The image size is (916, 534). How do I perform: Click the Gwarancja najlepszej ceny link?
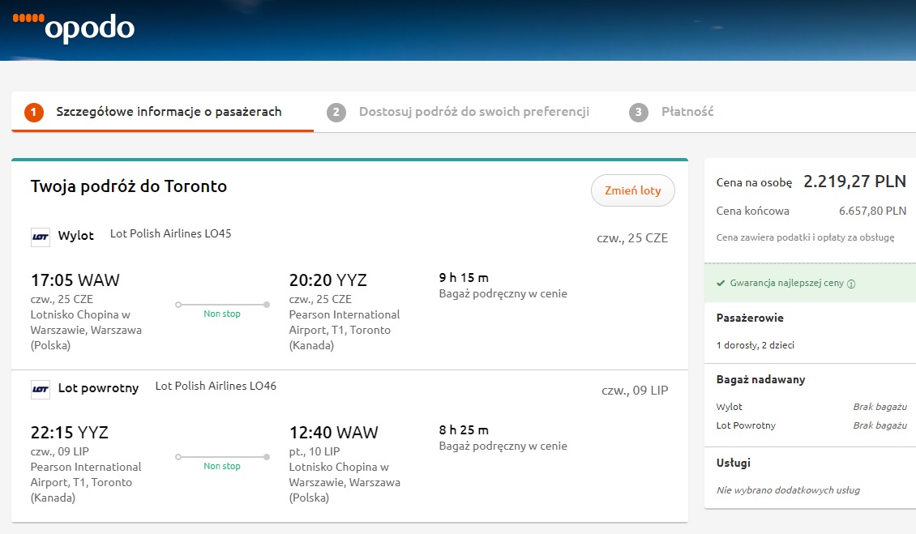786,283
